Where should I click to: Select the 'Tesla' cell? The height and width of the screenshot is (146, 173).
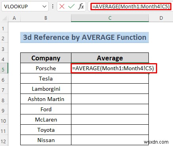coord(46,79)
